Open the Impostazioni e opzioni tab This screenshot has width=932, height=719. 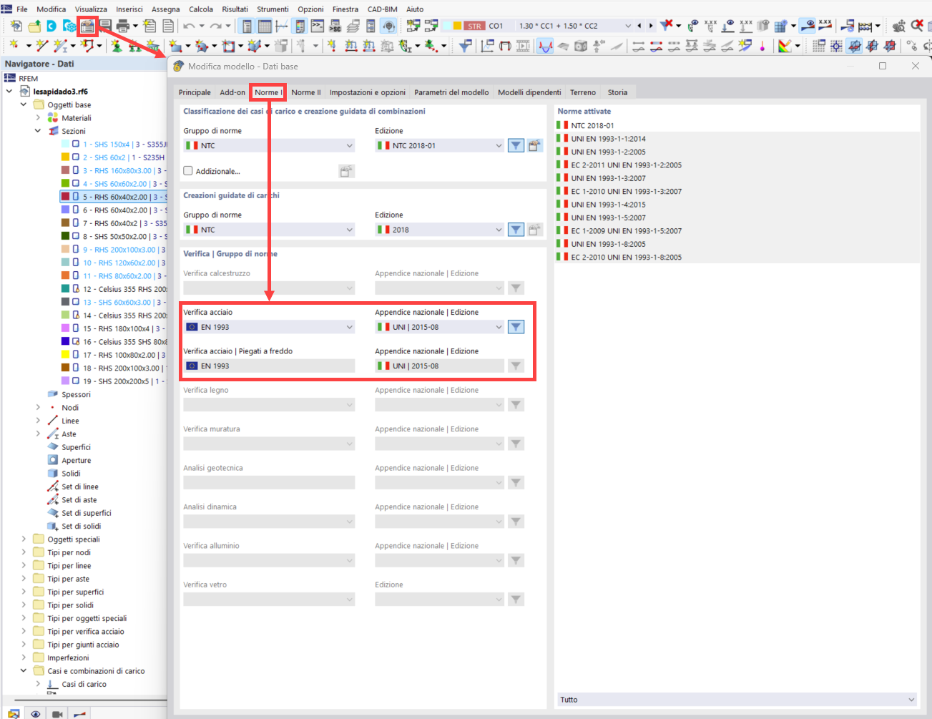368,92
